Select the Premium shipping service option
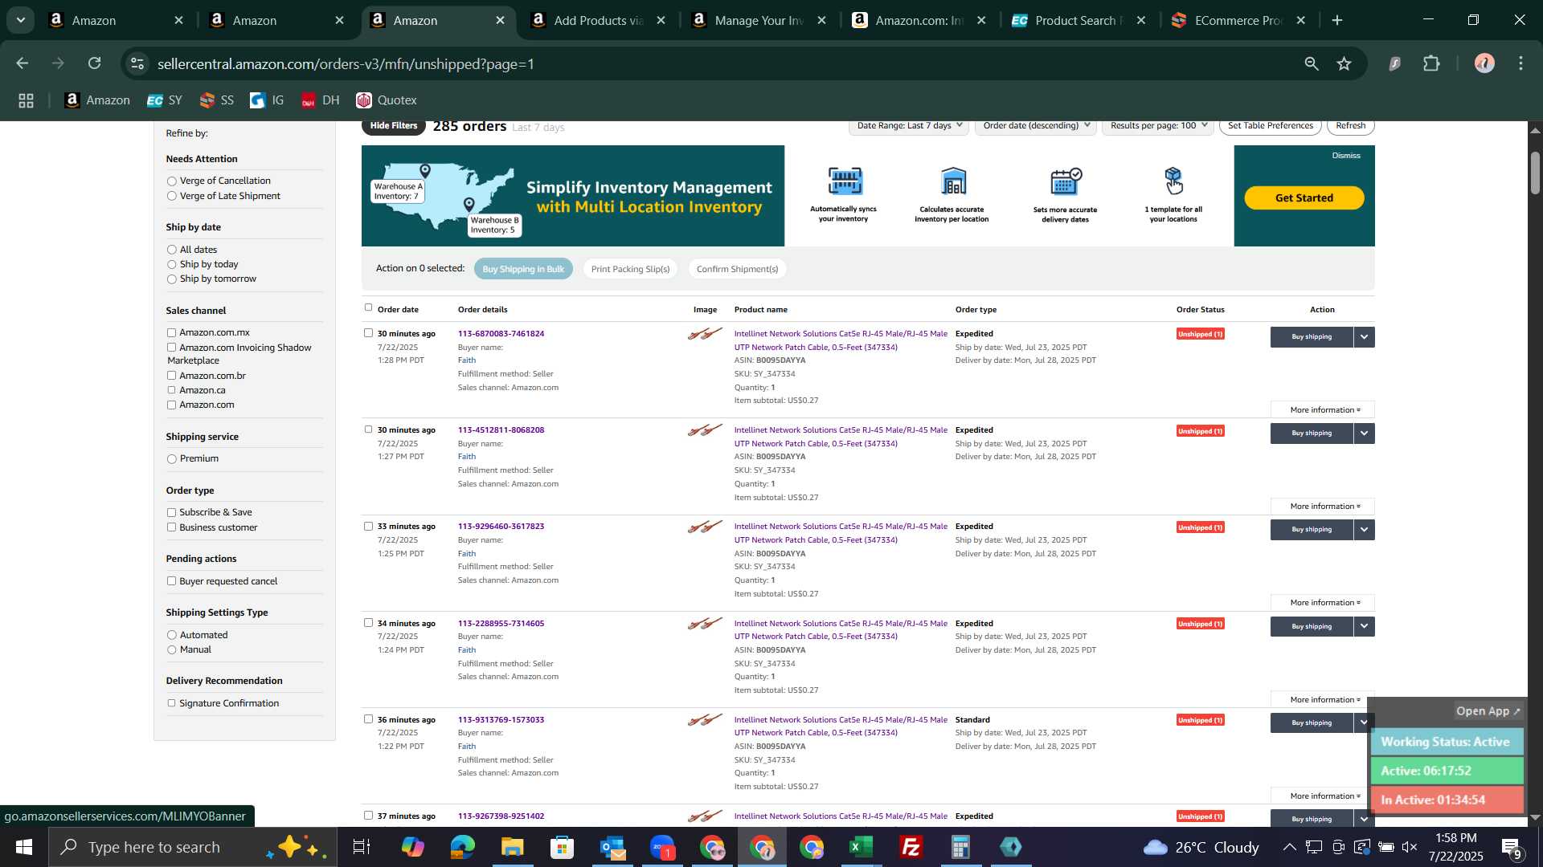Viewport: 1543px width, 867px height. (x=171, y=459)
